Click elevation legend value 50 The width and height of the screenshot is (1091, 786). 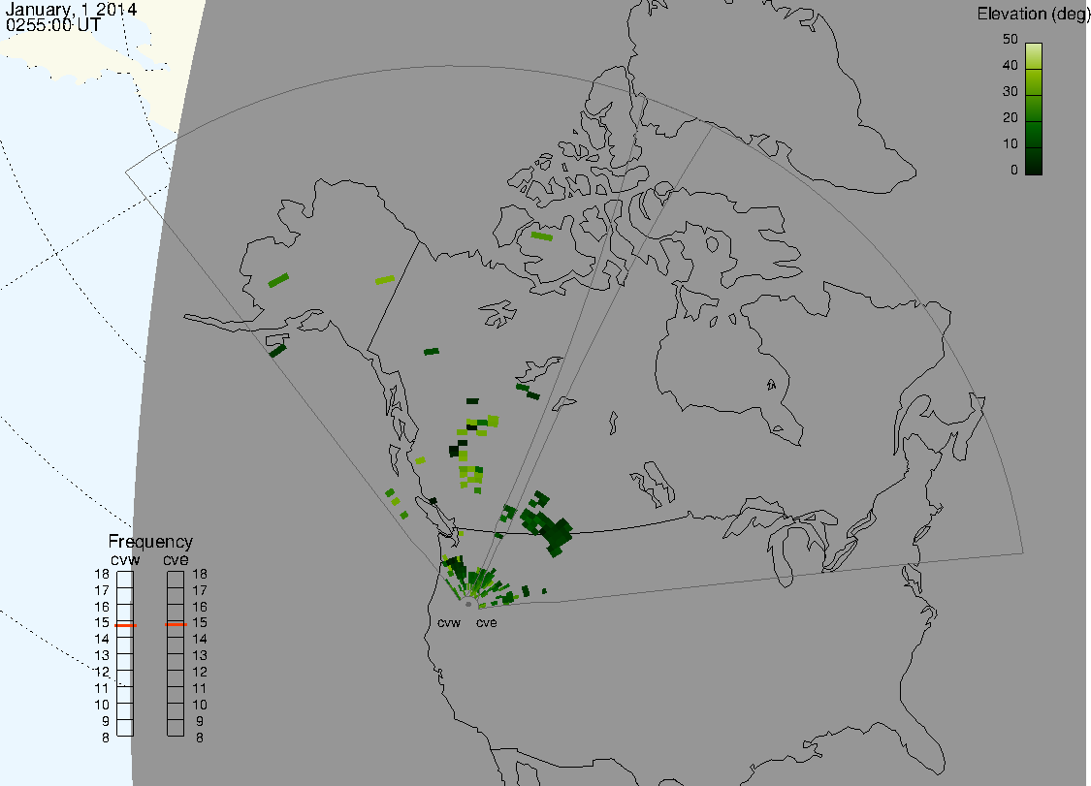[1011, 40]
